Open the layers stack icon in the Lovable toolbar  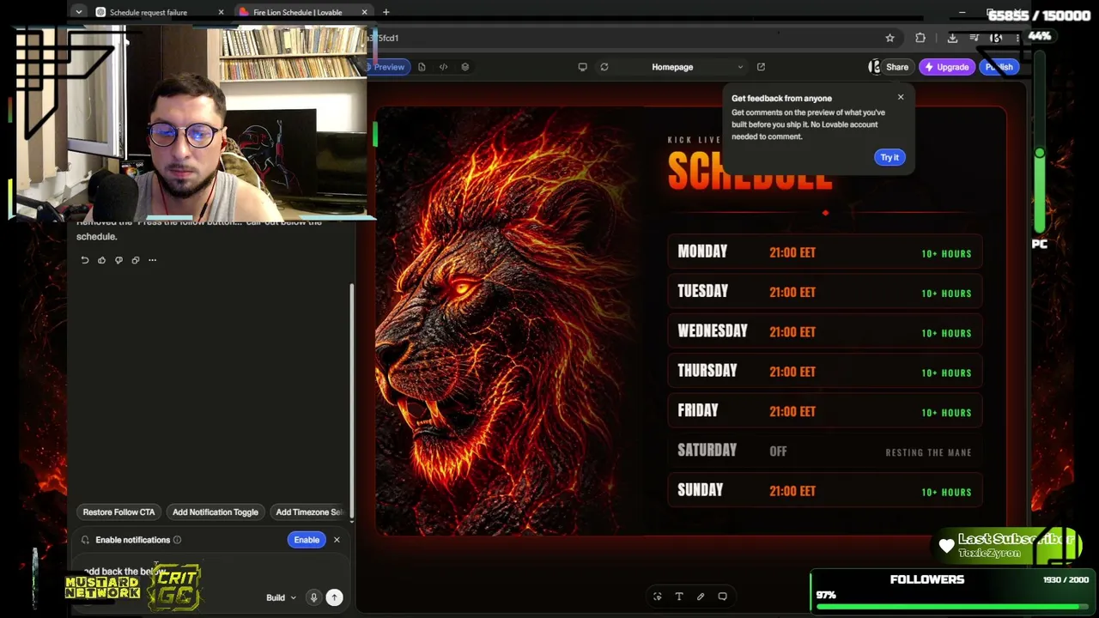click(465, 67)
